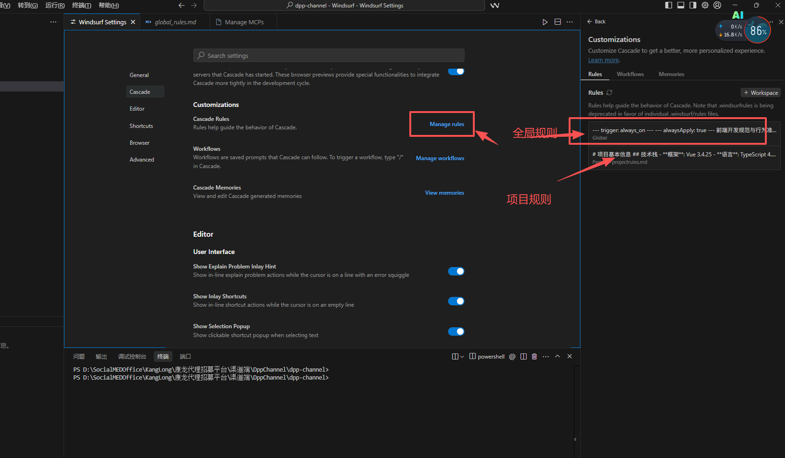The image size is (785, 458).
Task: Click the terminal @ mention icon
Action: click(512, 356)
